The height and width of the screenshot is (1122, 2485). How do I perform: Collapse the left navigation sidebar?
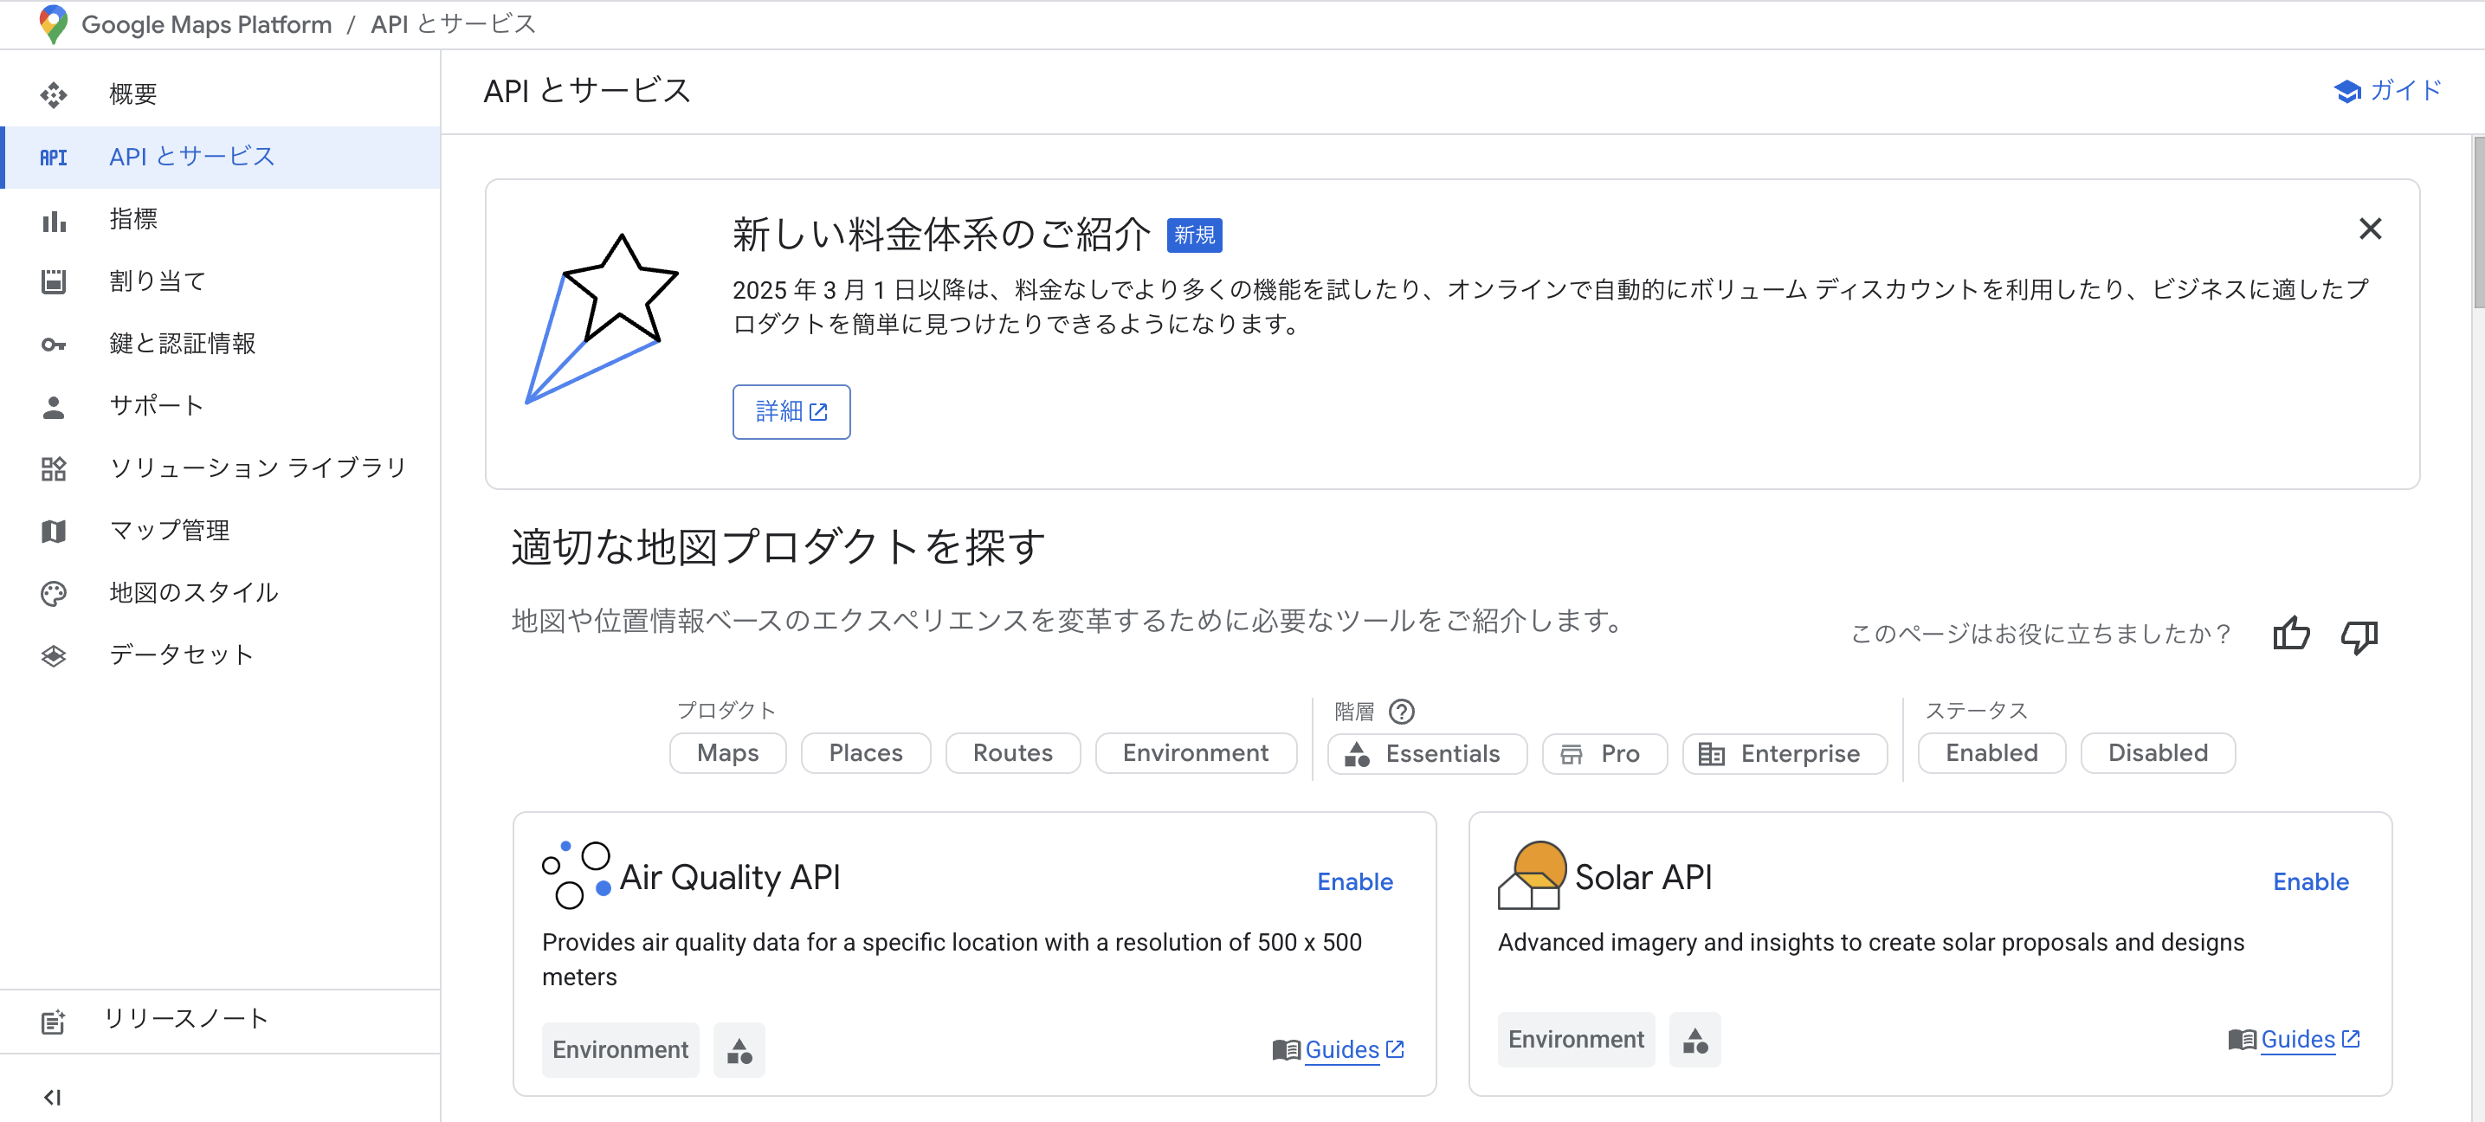click(x=53, y=1096)
